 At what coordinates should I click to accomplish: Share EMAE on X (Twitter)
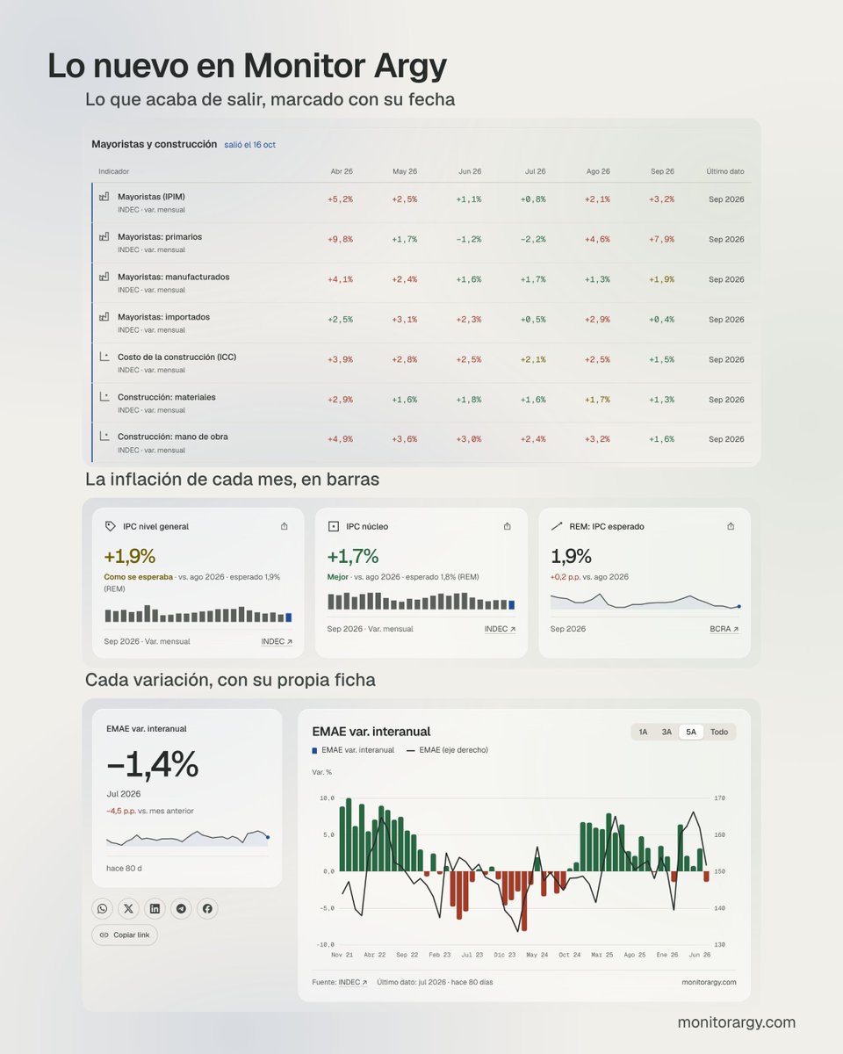tap(129, 908)
